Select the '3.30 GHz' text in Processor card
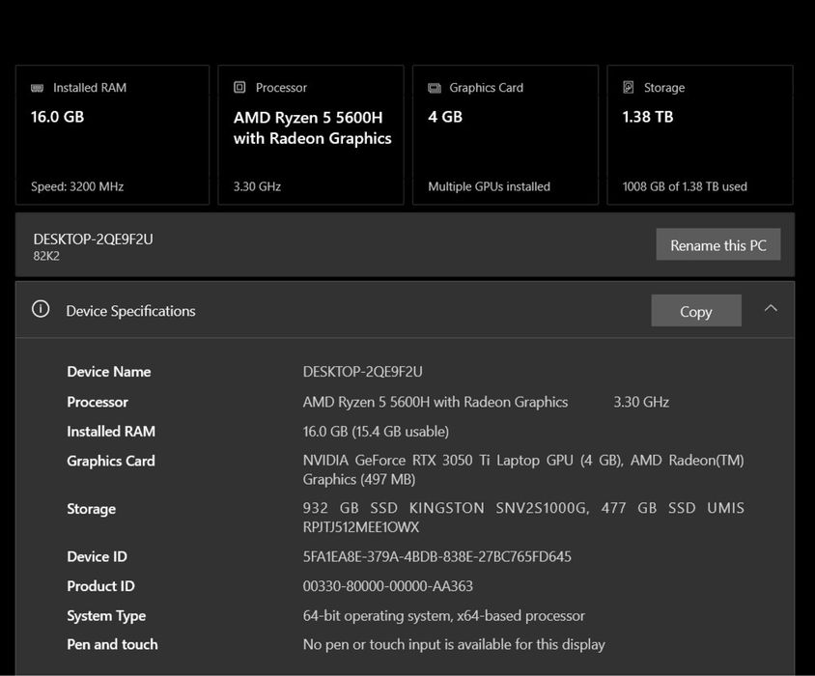The height and width of the screenshot is (676, 815). [x=257, y=186]
